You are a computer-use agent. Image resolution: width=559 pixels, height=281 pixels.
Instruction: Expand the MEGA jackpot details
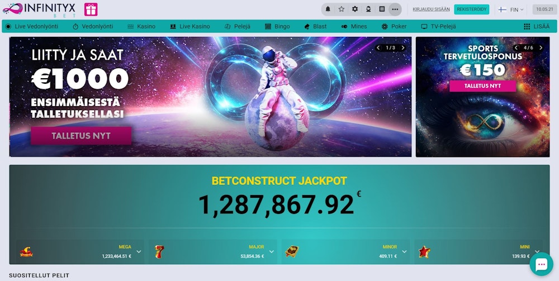tap(139, 252)
